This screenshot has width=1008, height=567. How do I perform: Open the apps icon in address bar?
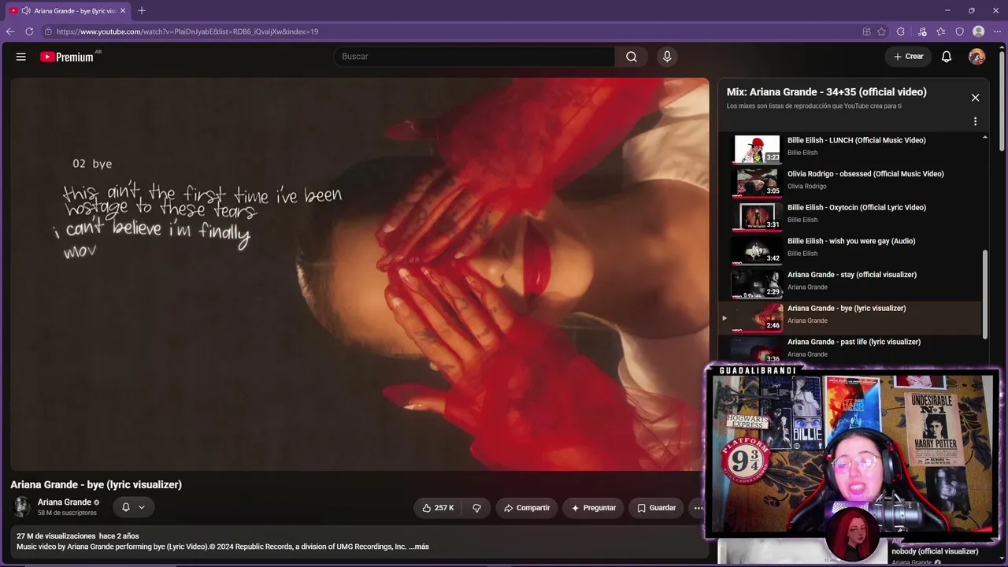tap(866, 31)
